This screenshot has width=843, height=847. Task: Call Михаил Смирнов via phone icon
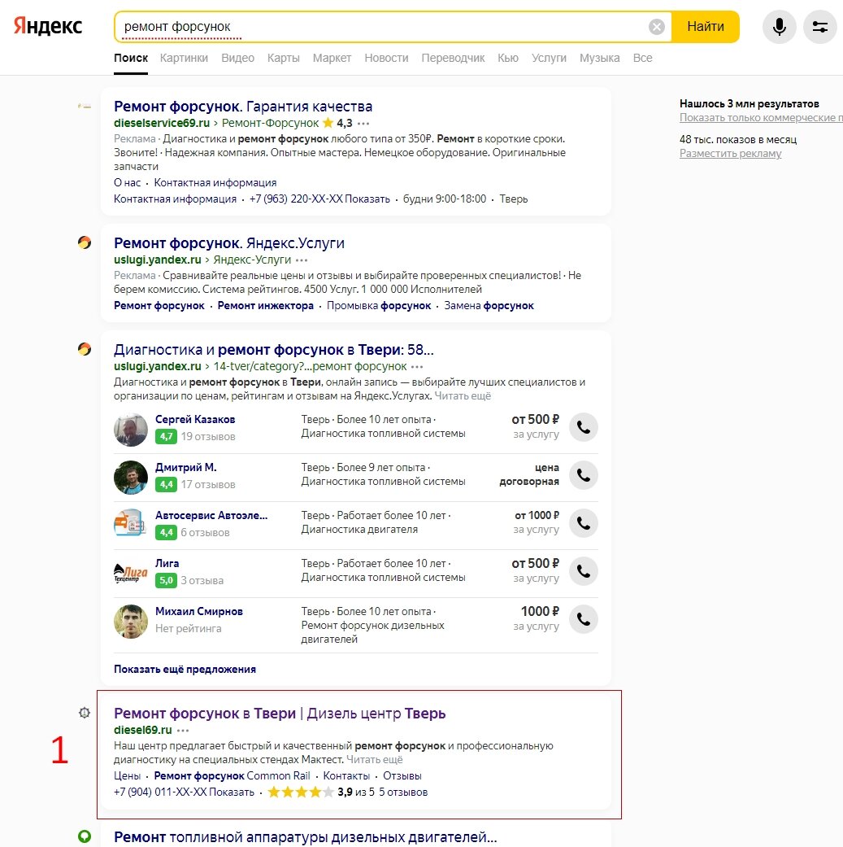pos(584,619)
